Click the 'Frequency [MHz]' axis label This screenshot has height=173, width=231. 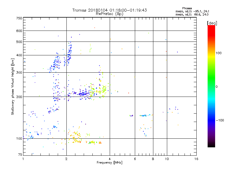tap(109, 163)
